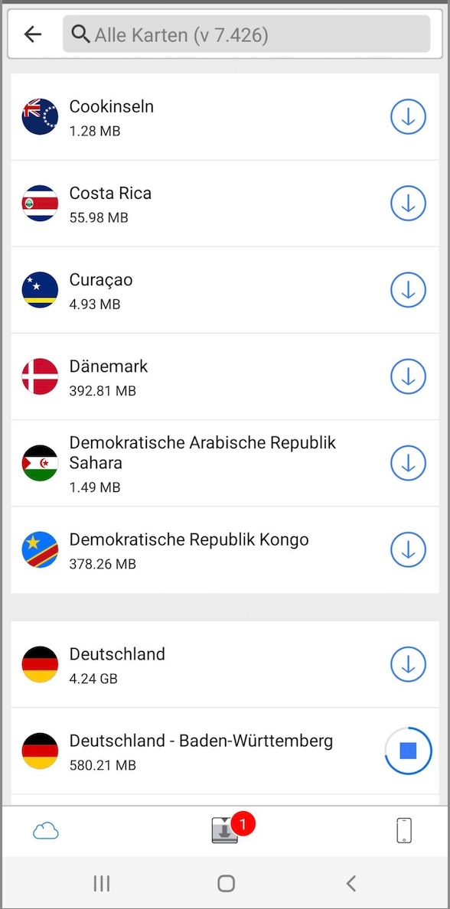
Task: Tap the Dänemark list entry name
Action: pos(109,367)
